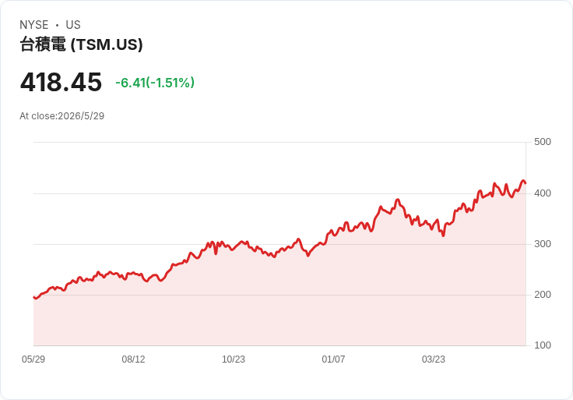This screenshot has width=573, height=400.
Task: Click the 100 price axis label
Action: [x=543, y=345]
